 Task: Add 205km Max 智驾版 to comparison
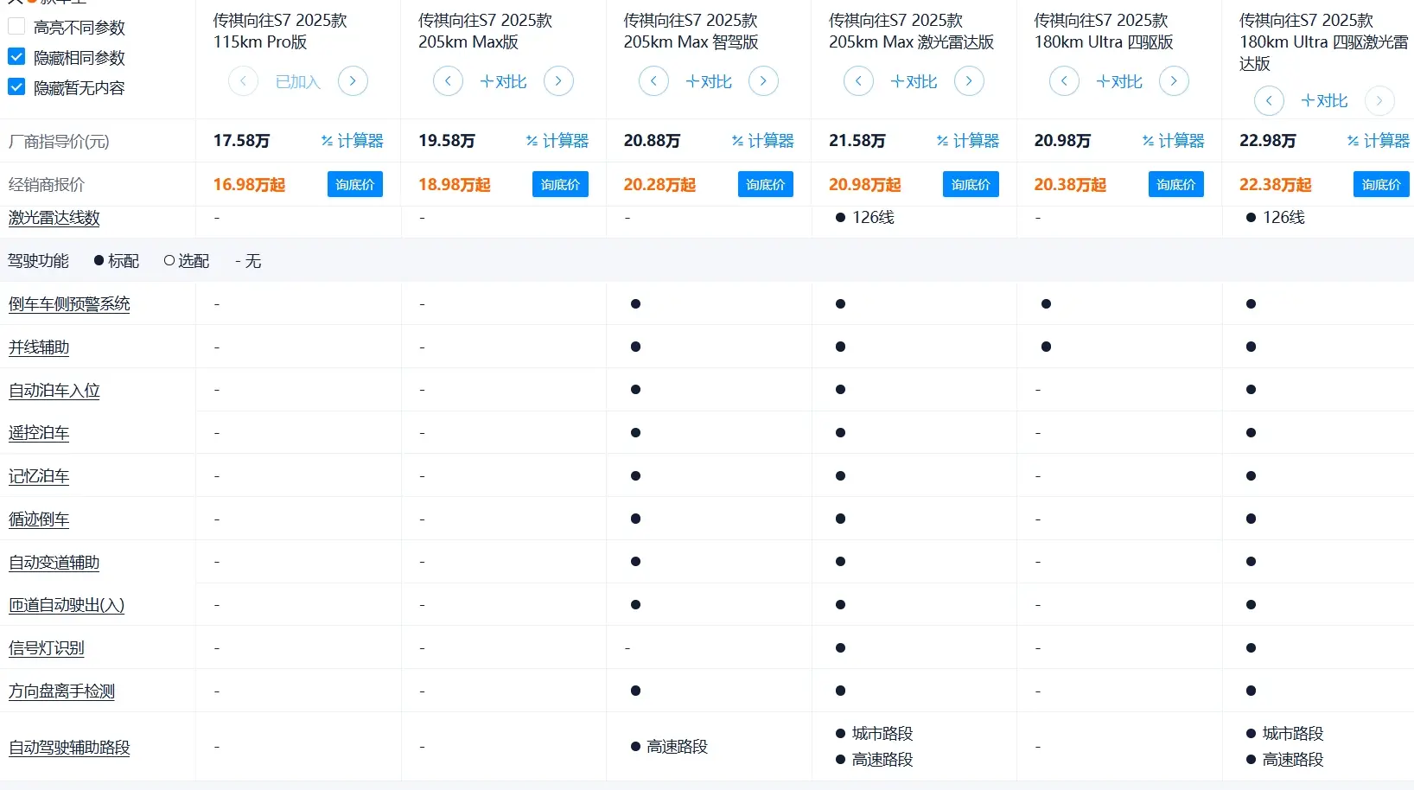pyautogui.click(x=709, y=81)
